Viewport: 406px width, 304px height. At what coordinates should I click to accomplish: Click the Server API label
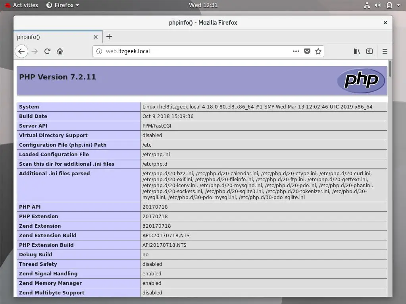pyautogui.click(x=33, y=126)
